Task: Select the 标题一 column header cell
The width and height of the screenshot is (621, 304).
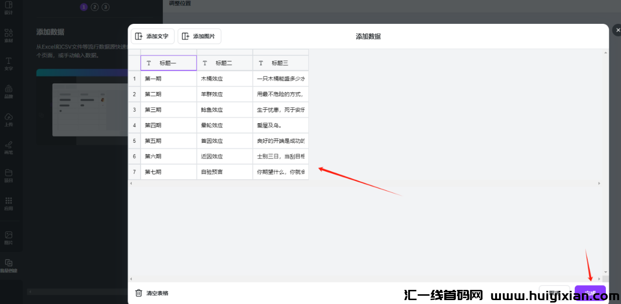Action: tap(168, 62)
